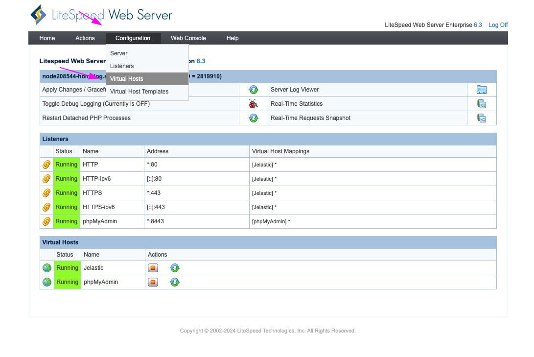Open the Configuration dropdown menu
This screenshot has width=534, height=357.
point(133,38)
